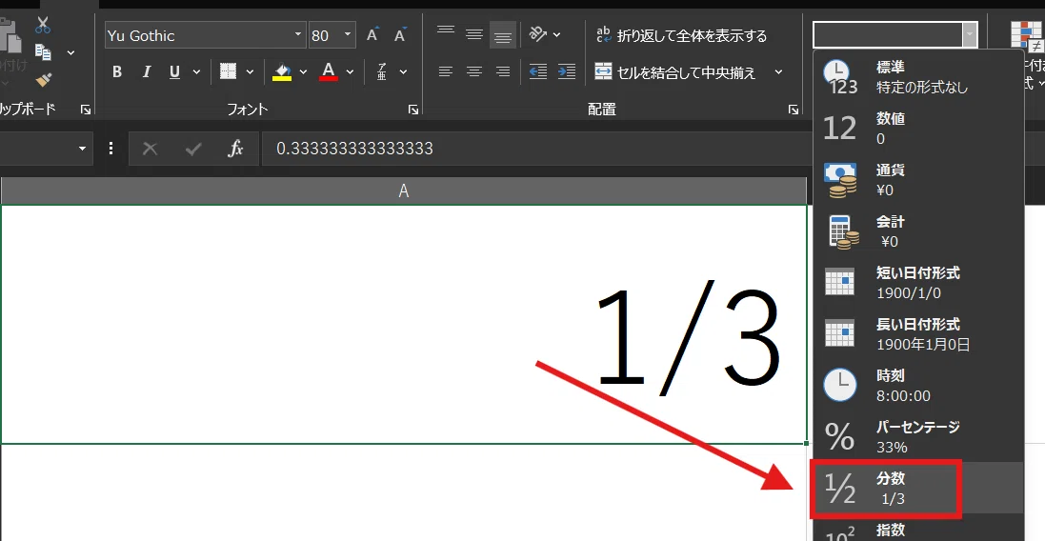Expand the fill color dropdown arrow
This screenshot has width=1045, height=541.
(303, 72)
